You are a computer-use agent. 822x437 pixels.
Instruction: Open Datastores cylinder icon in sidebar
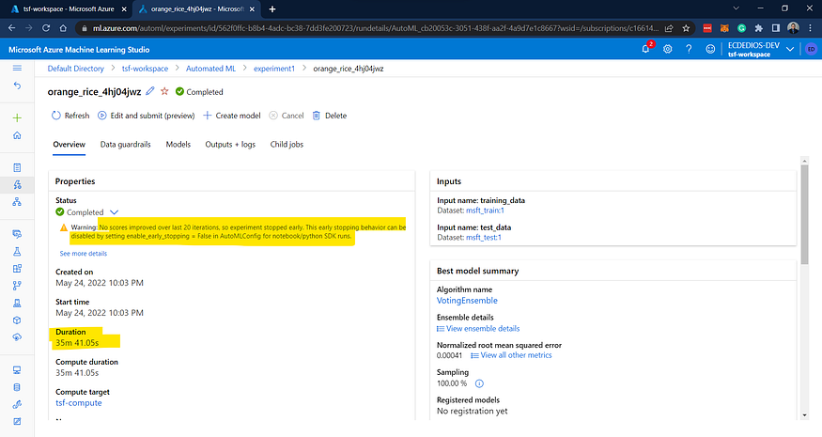[17, 387]
